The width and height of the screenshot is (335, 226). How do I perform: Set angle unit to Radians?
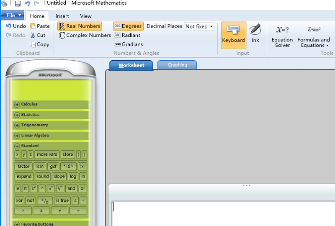pyautogui.click(x=127, y=35)
